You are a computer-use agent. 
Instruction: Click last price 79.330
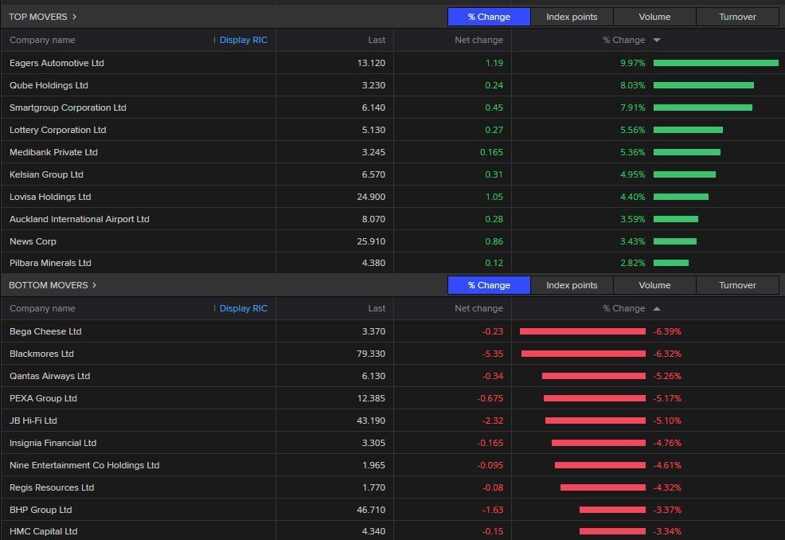[x=371, y=354]
